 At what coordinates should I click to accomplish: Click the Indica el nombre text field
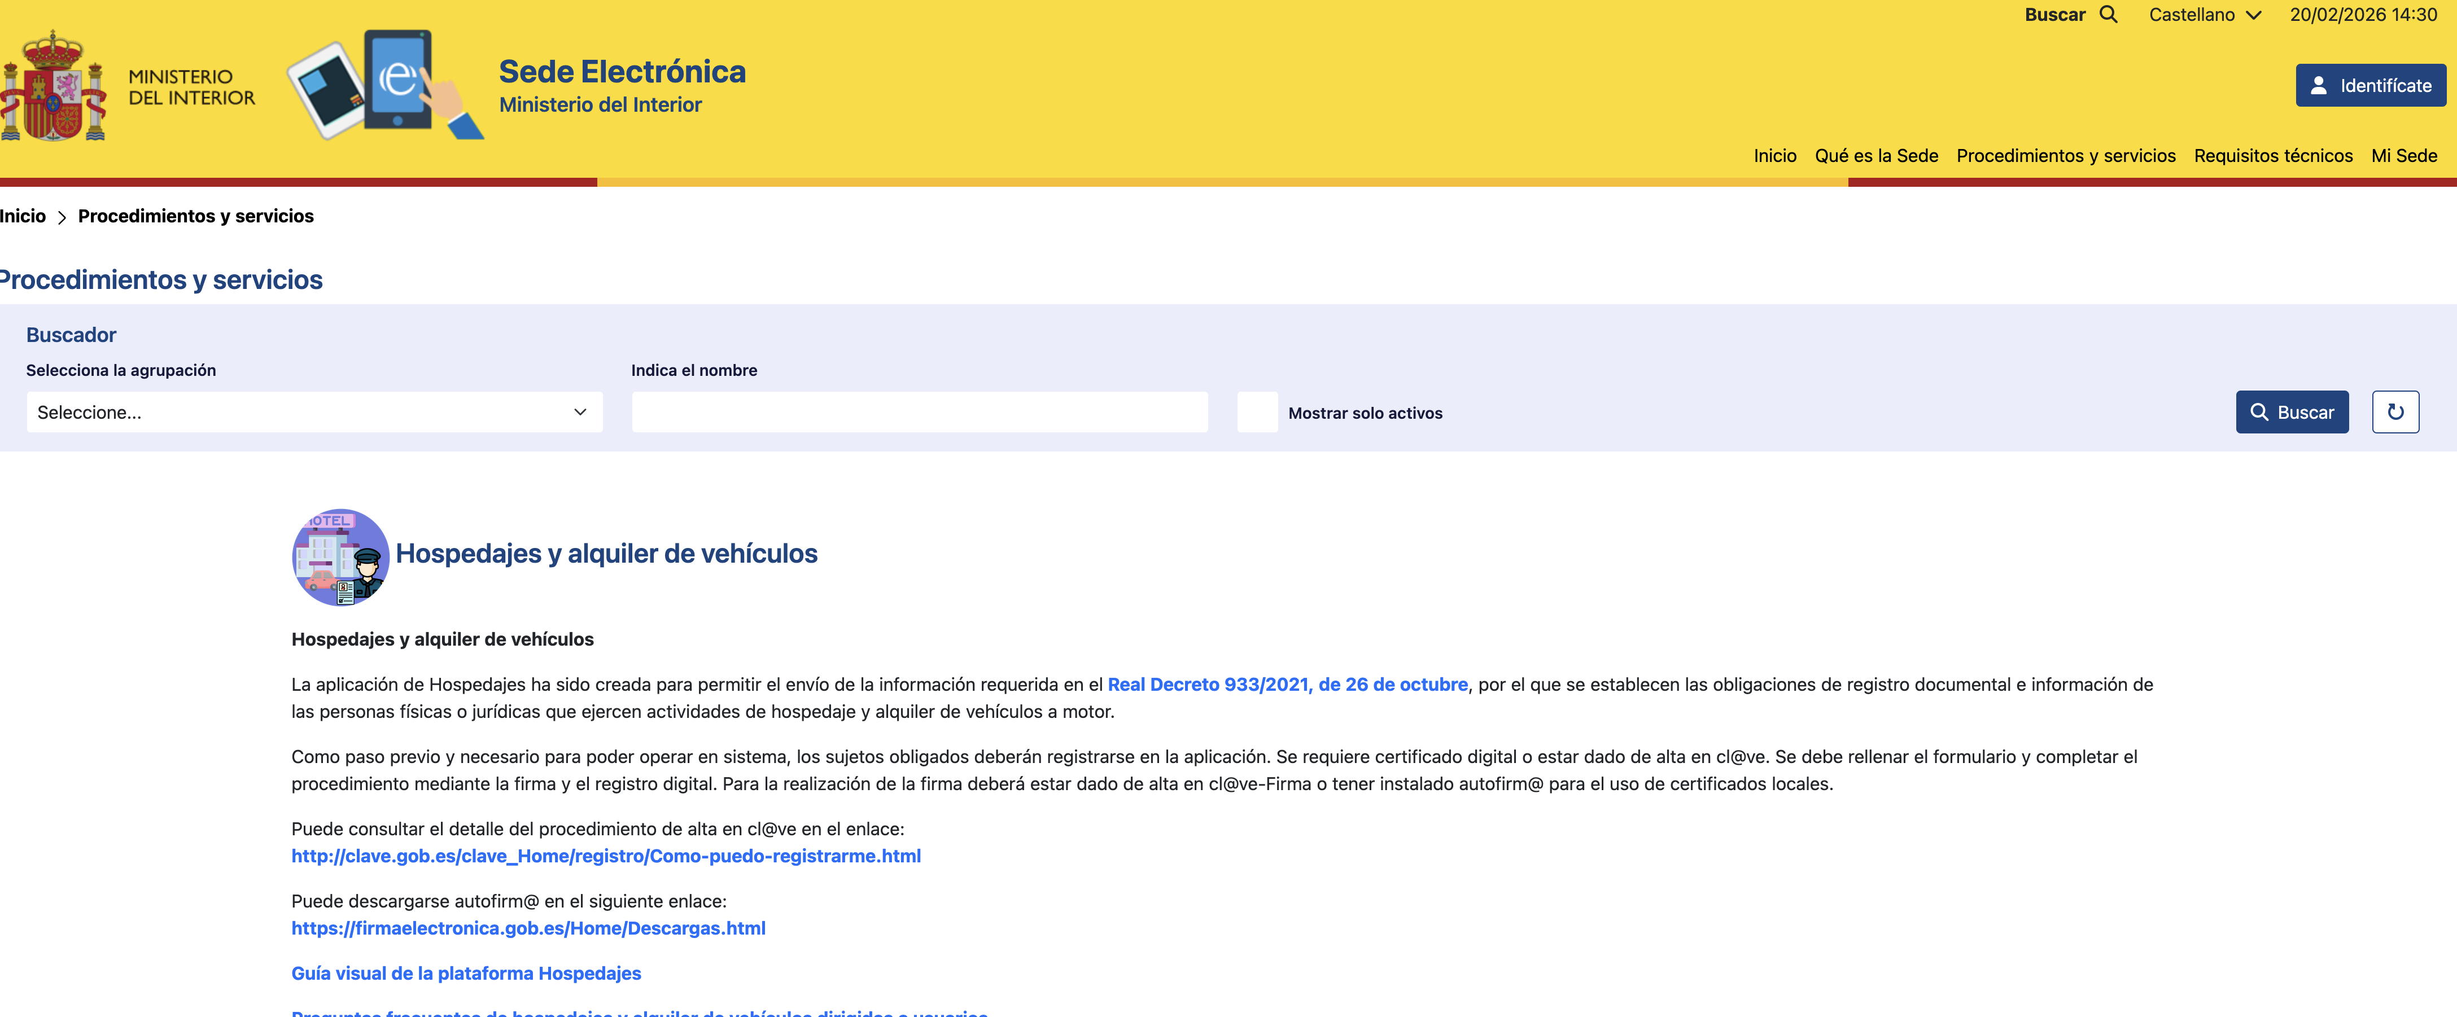coord(919,412)
